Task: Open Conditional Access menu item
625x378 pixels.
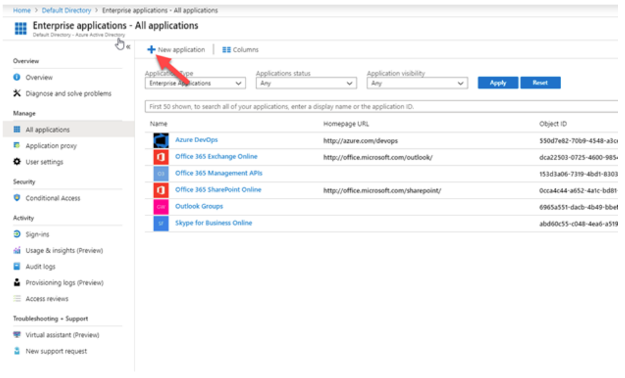Action: click(53, 198)
